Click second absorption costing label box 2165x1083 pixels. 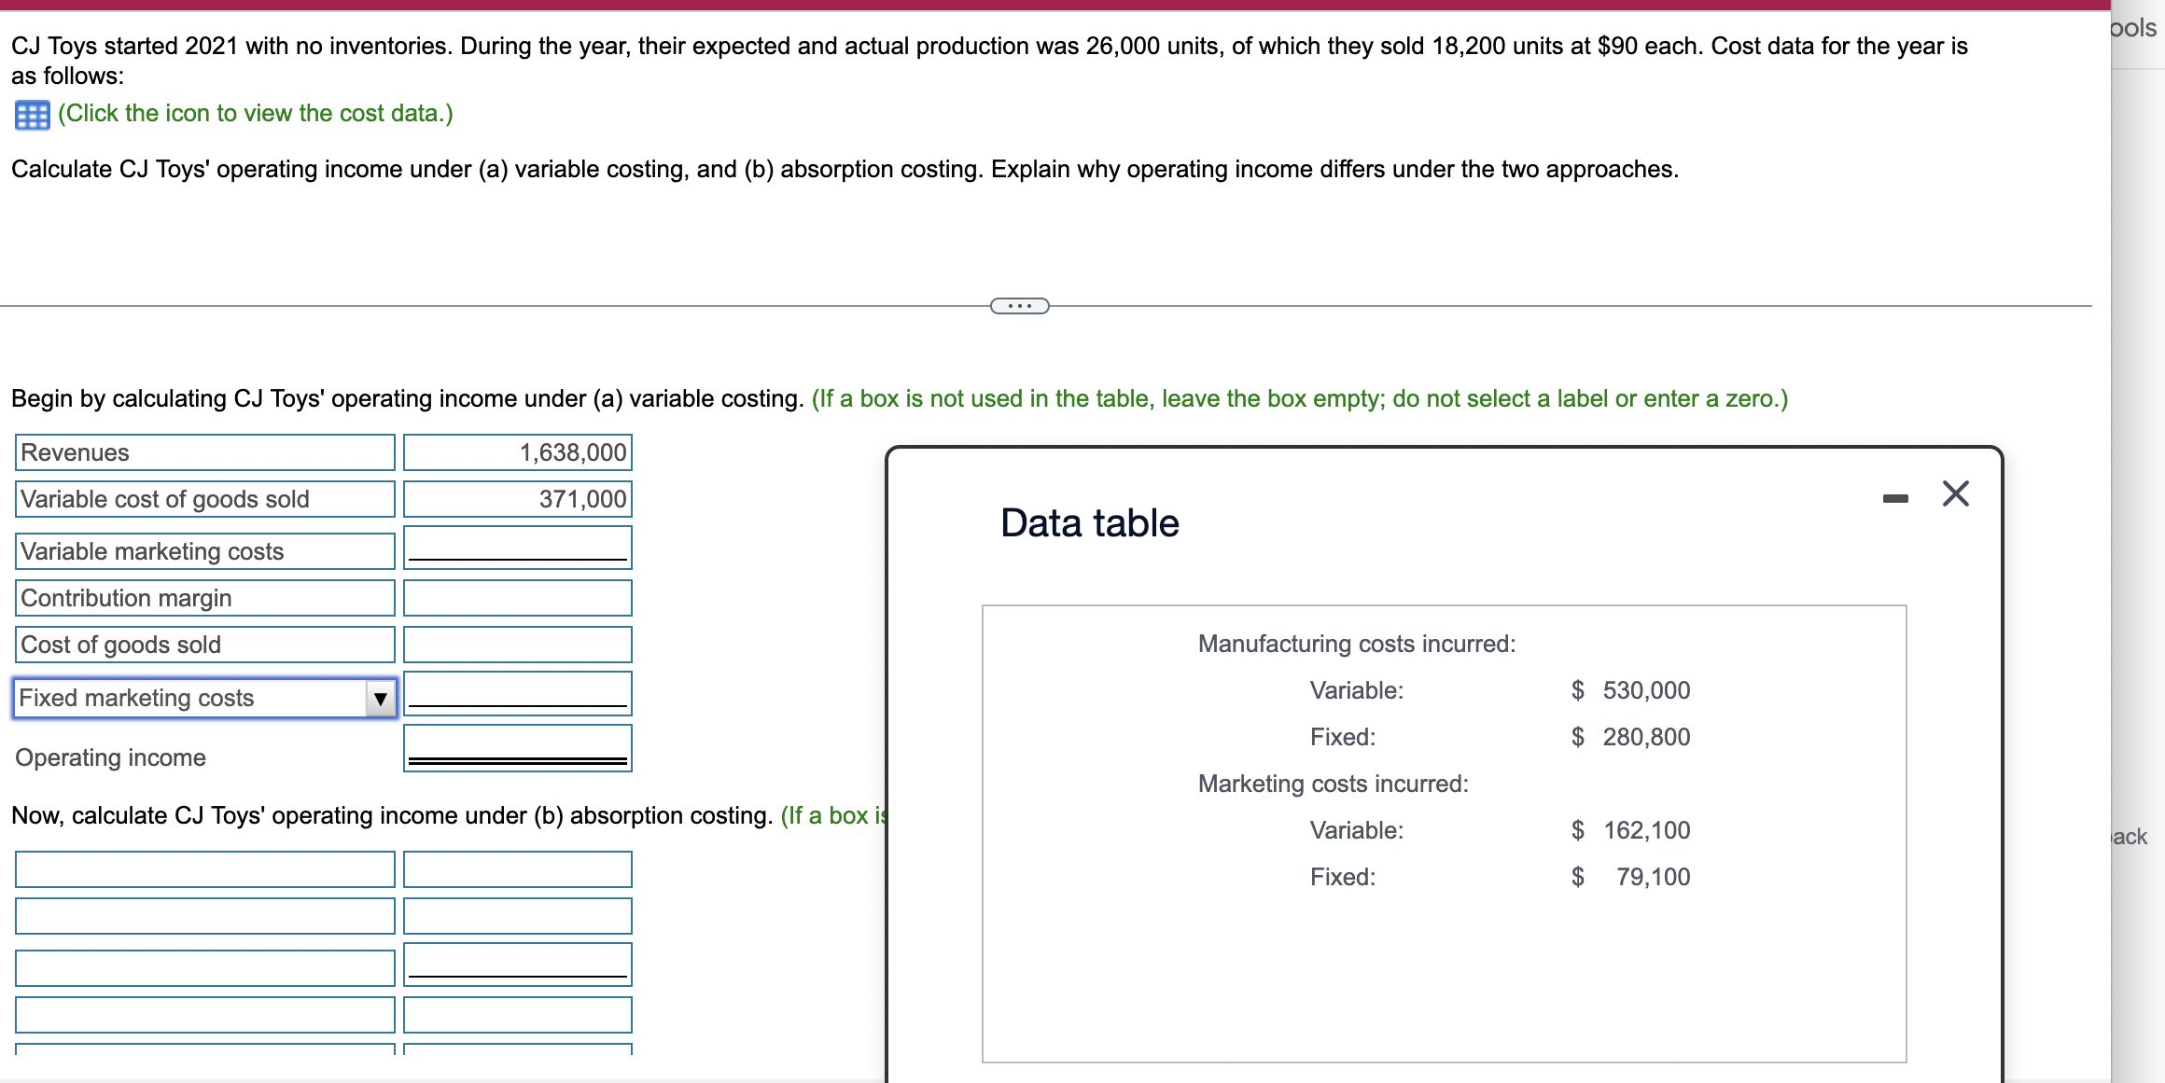[x=205, y=916]
